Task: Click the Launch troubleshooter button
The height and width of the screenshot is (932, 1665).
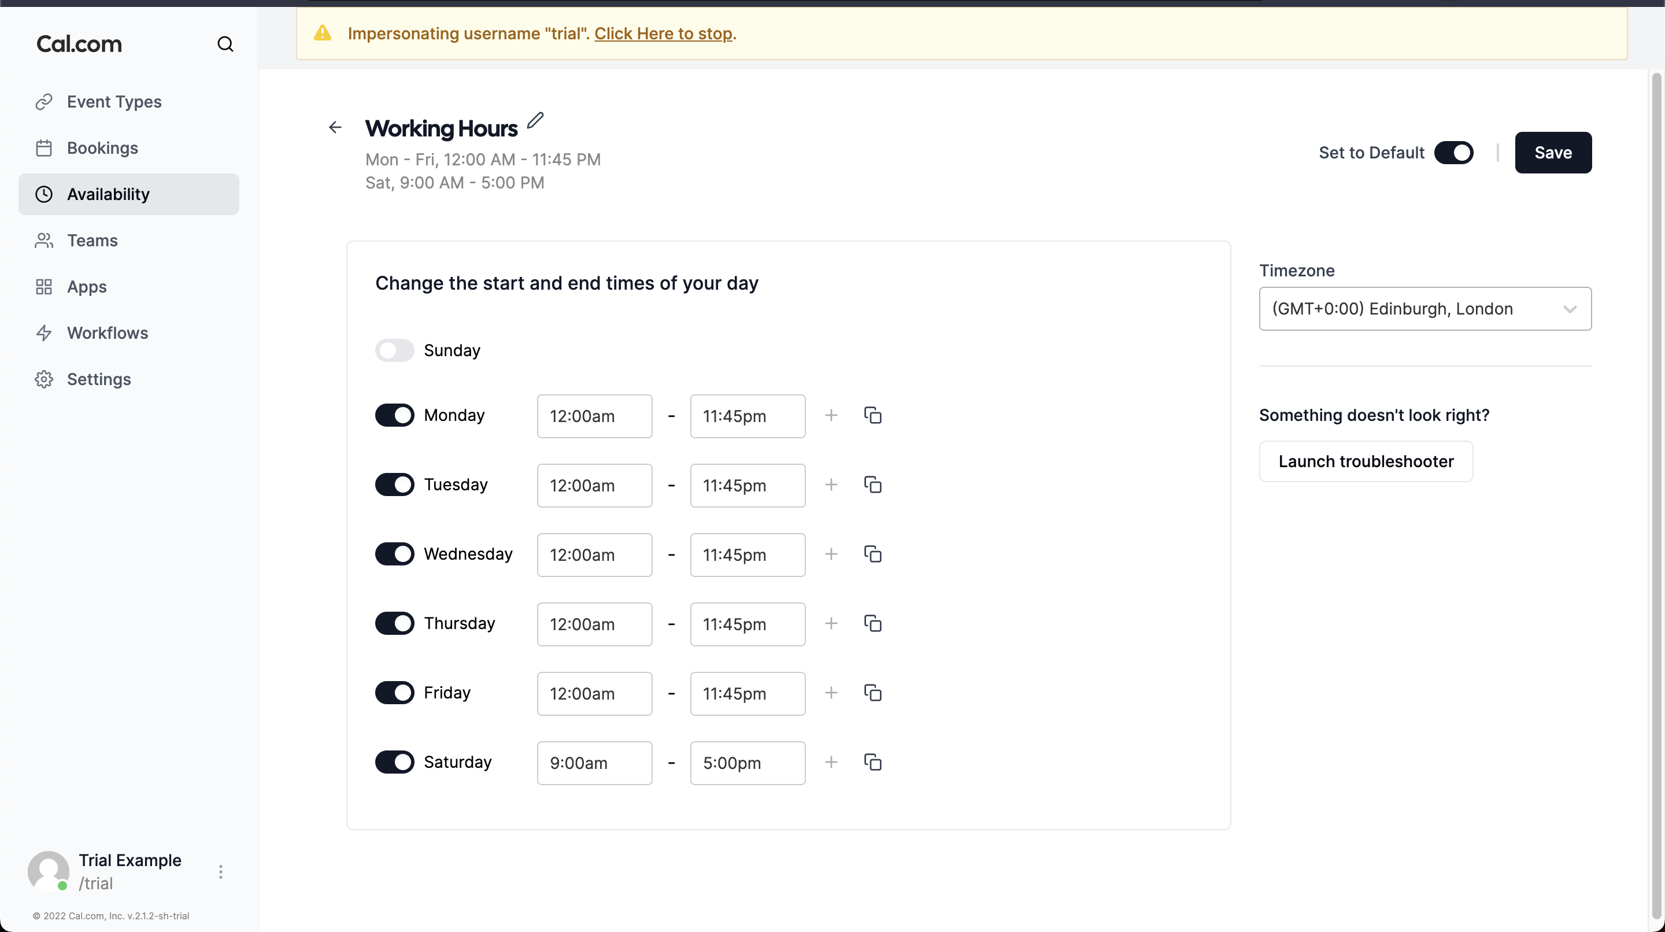Action: click(x=1366, y=461)
